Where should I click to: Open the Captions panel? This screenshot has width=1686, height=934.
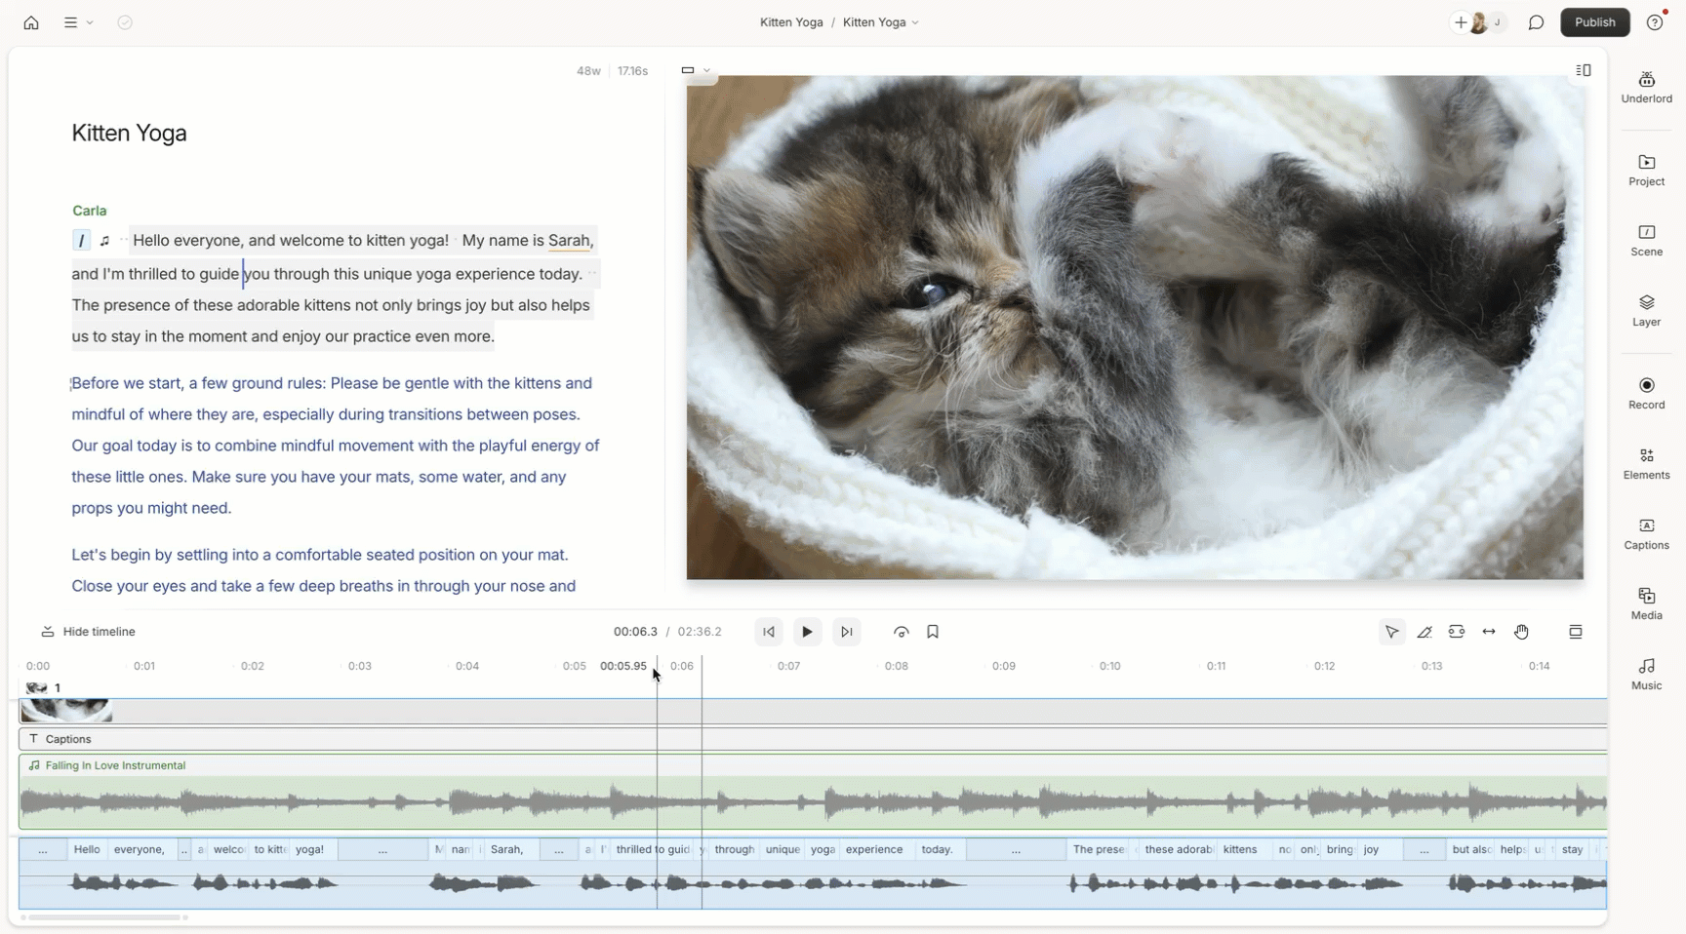1646,533
